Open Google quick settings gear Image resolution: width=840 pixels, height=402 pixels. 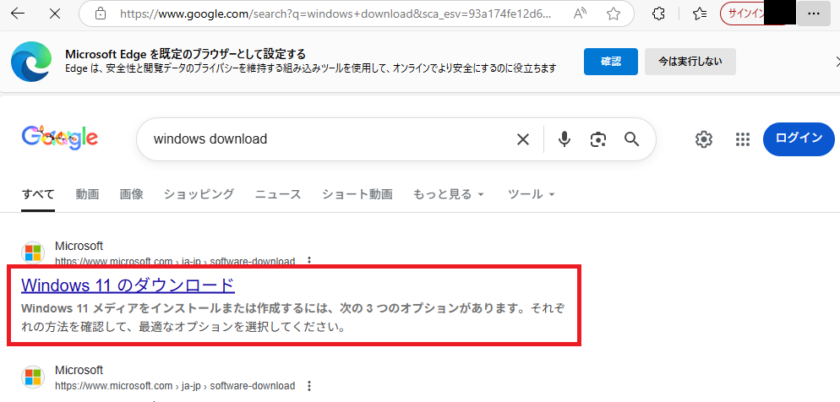pyautogui.click(x=703, y=139)
